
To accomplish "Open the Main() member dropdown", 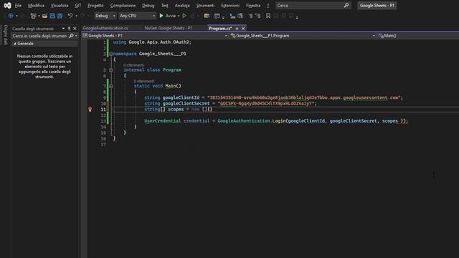I will coord(417,36).
